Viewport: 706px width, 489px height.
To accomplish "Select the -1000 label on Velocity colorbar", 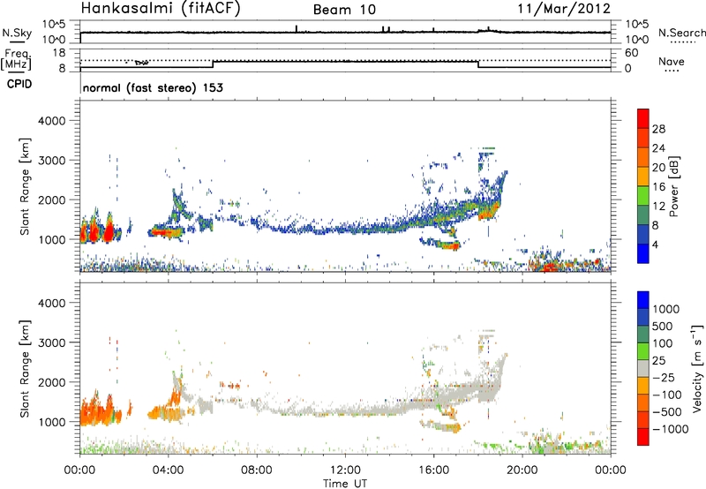I will [671, 429].
